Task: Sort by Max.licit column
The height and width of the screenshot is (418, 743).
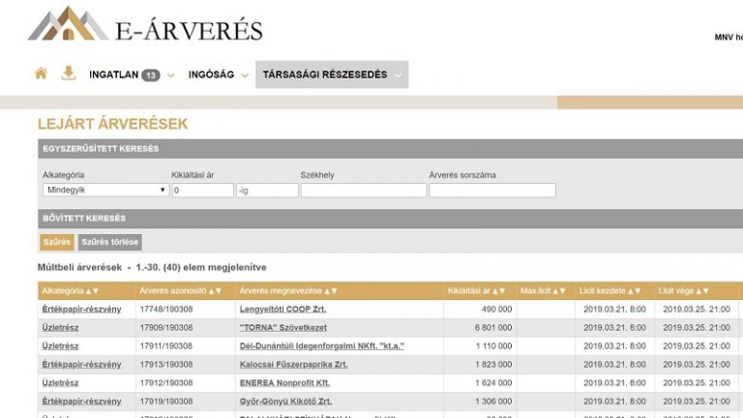Action: pyautogui.click(x=543, y=291)
